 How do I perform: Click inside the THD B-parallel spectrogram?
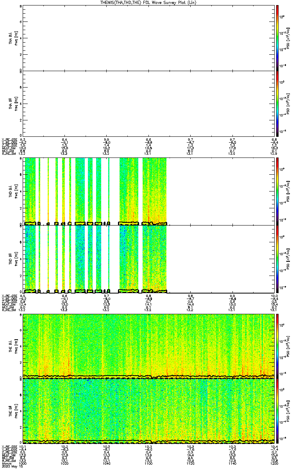click(148, 259)
